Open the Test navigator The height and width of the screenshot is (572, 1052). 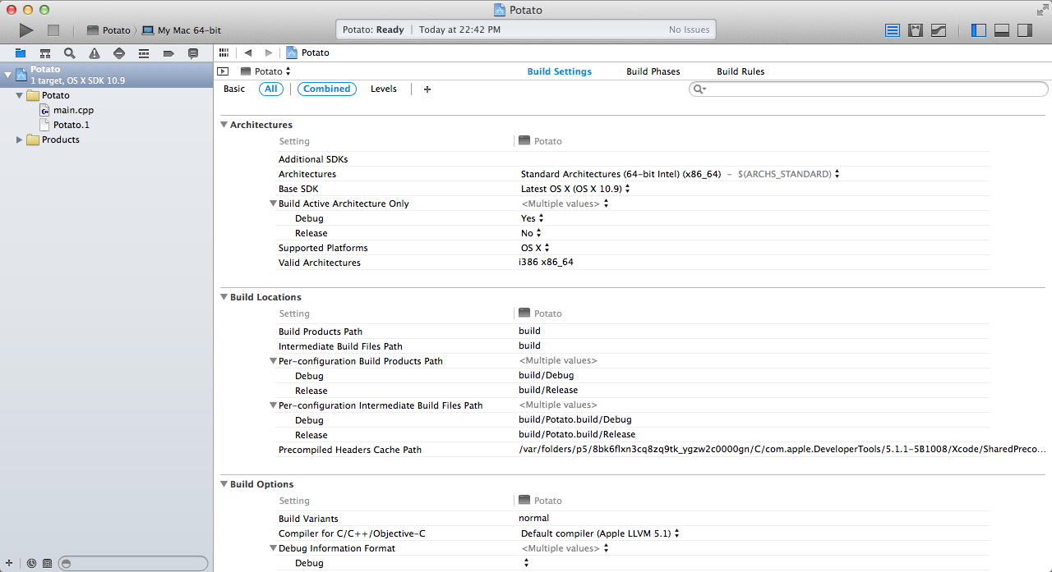[x=119, y=53]
